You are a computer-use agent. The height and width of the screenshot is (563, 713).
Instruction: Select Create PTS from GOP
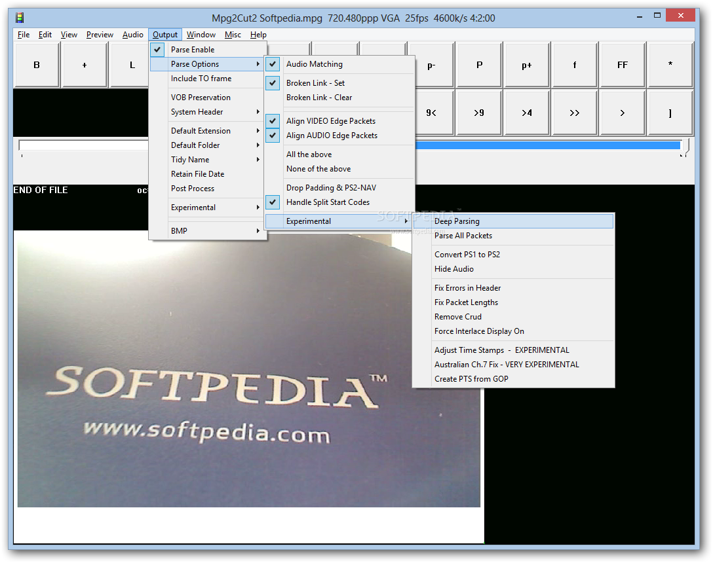click(513, 379)
